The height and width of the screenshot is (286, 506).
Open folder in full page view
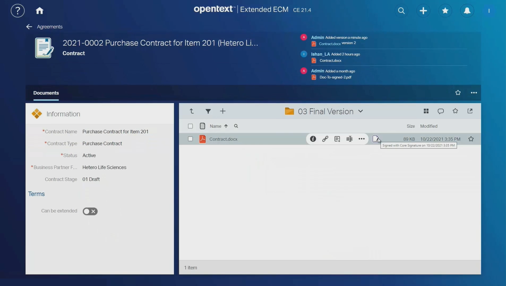click(x=470, y=111)
